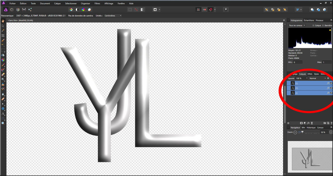Click the Delete Layer trash icon

(x=331, y=123)
